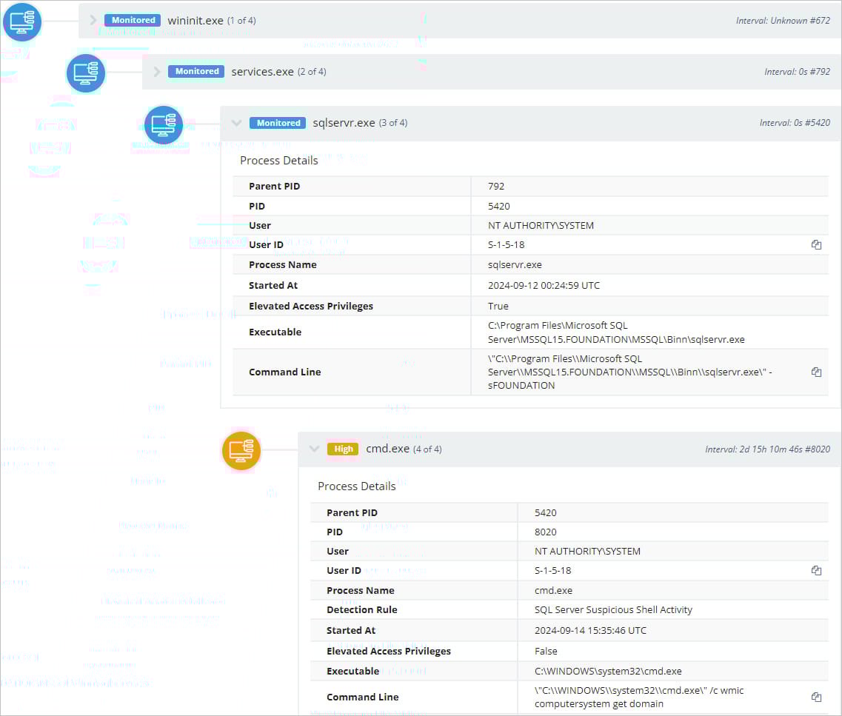Copy the sqlservr.exe User ID S-1-5-18
The height and width of the screenshot is (716, 842).
[816, 245]
